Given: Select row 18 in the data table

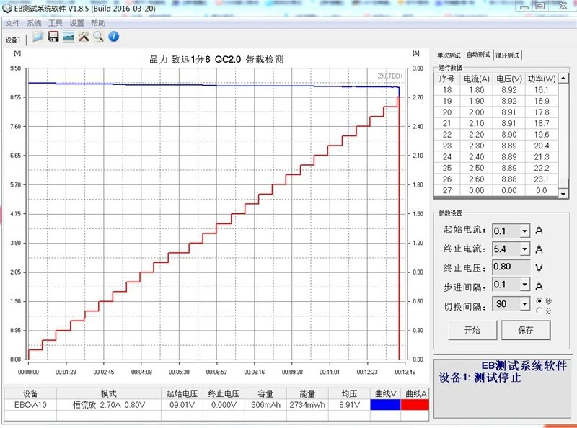Looking at the screenshot, I should [x=496, y=90].
